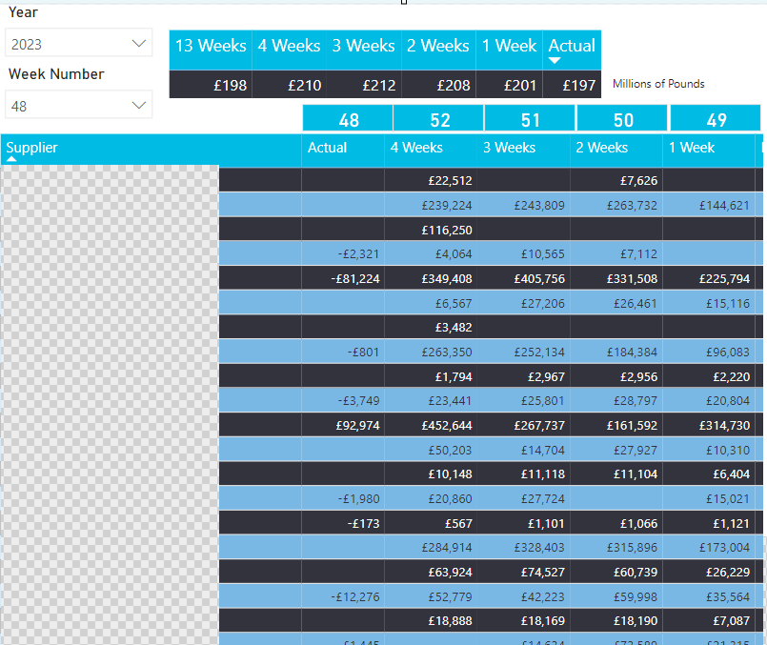
Task: Click the top Actual column header
Action: (572, 46)
